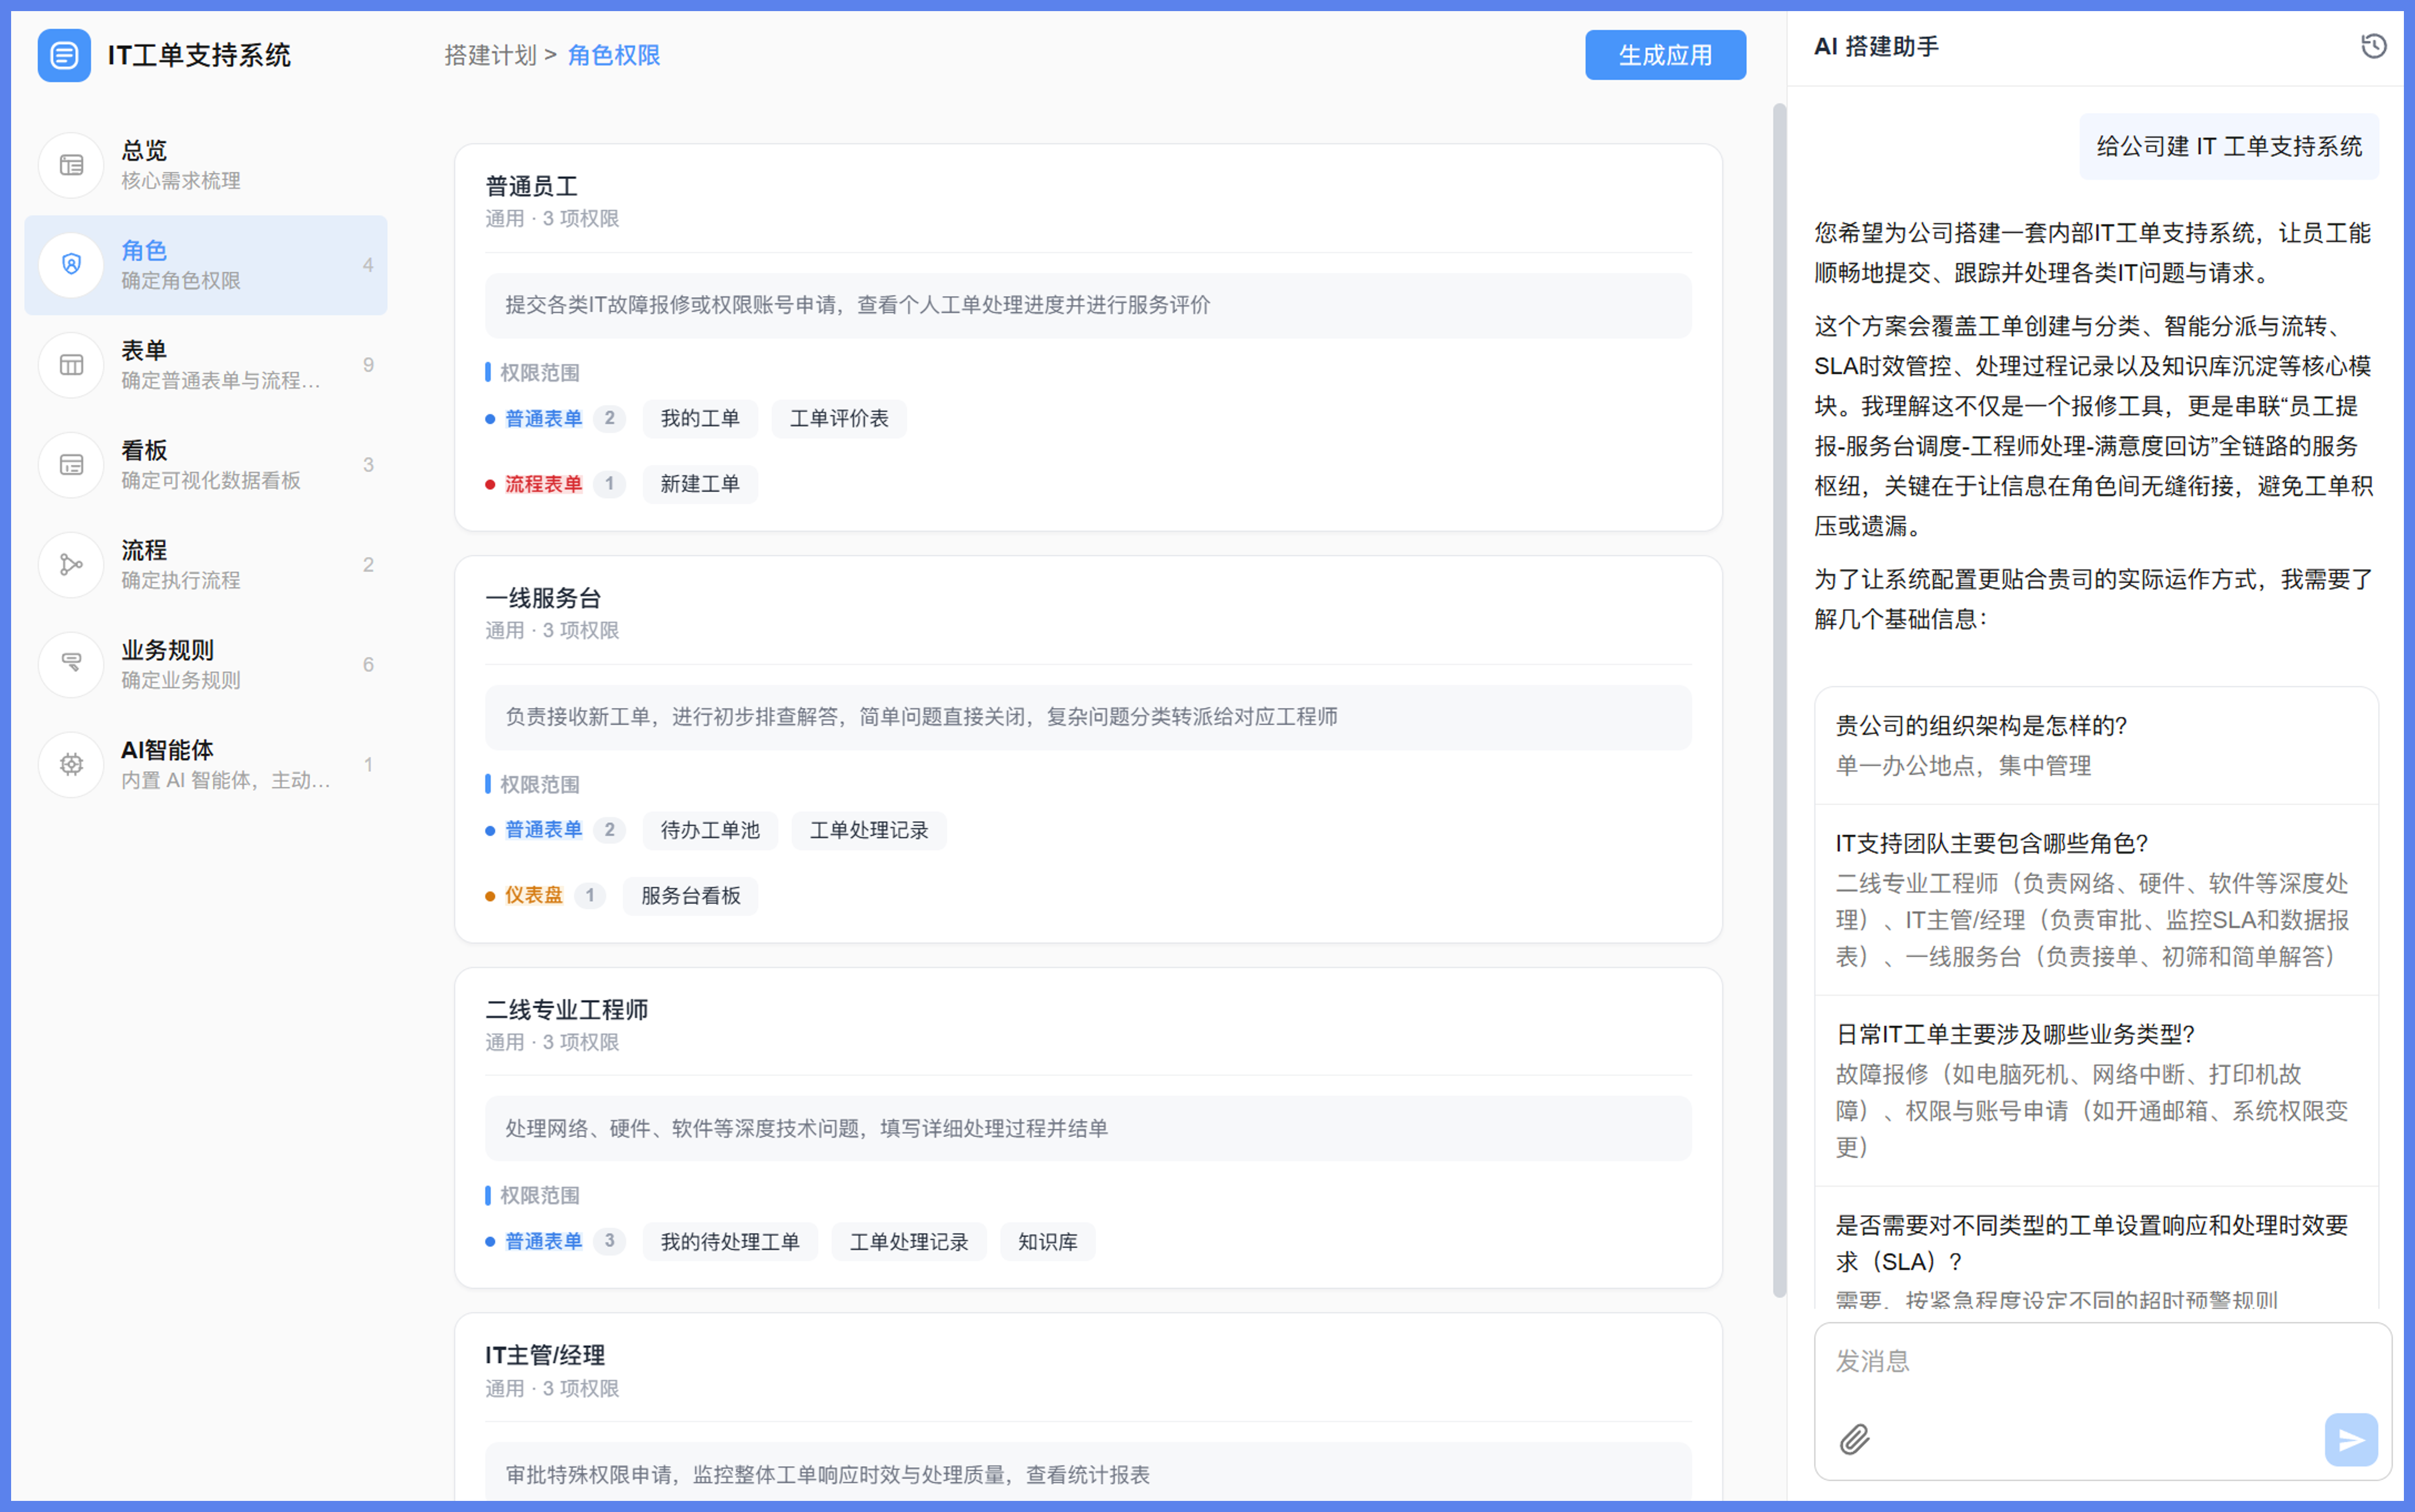Open the 表单 step in sidebar
This screenshot has width=2415, height=1512.
pos(206,365)
